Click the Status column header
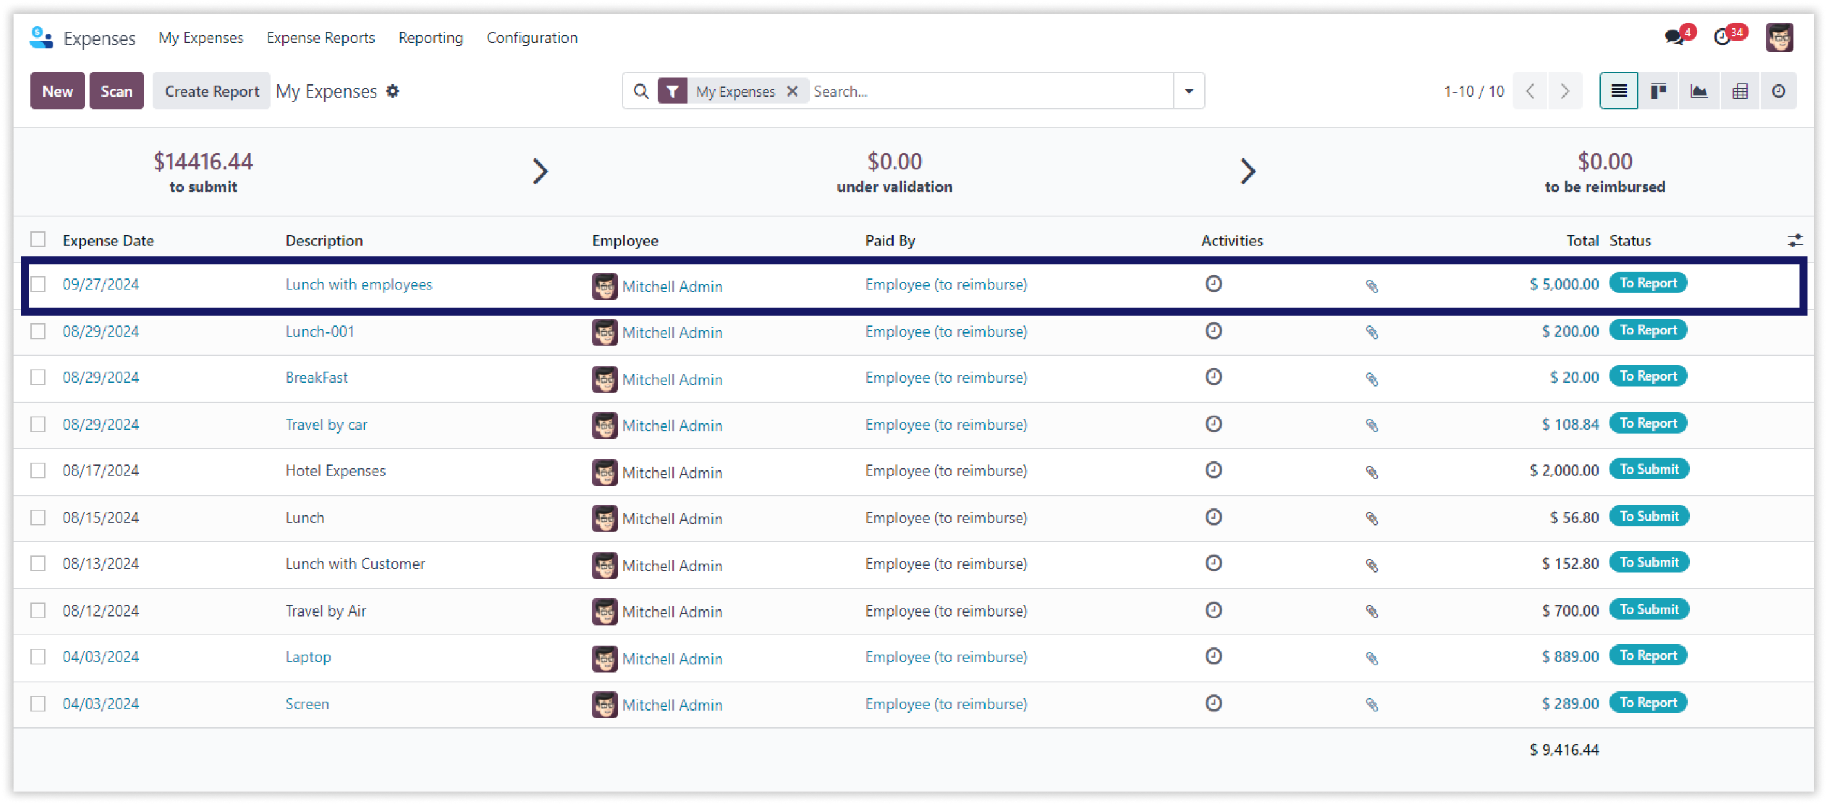The image size is (1827, 804). tap(1630, 240)
